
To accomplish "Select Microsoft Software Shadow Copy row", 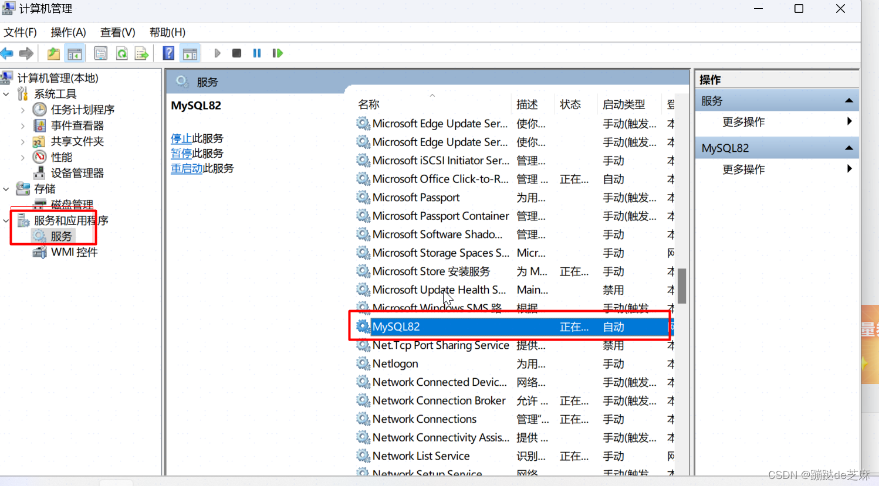I will click(515, 234).
